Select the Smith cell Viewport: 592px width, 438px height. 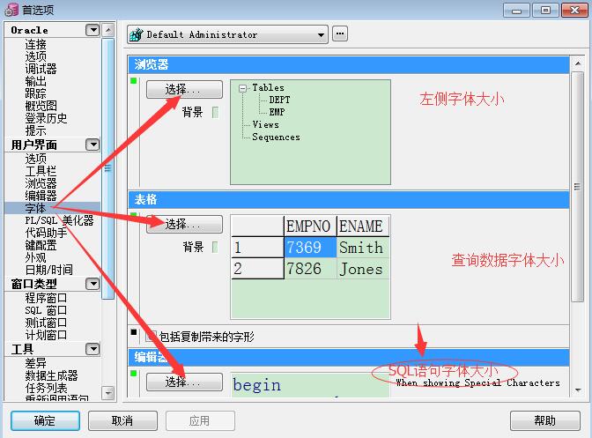[x=362, y=248]
